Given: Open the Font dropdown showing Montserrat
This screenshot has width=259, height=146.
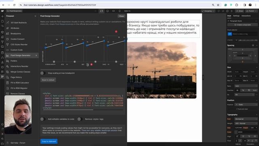Looking at the screenshot, I should pos(246,119).
